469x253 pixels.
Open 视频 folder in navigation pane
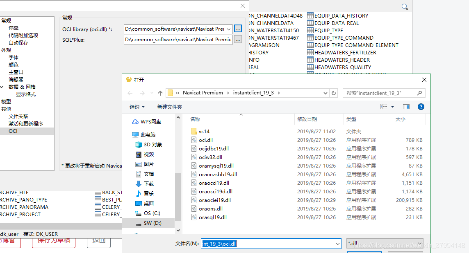click(x=145, y=154)
